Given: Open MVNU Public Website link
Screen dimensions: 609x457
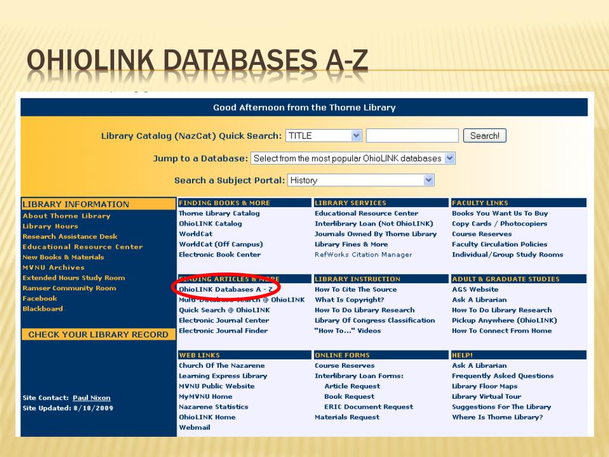Looking at the screenshot, I should point(216,386).
